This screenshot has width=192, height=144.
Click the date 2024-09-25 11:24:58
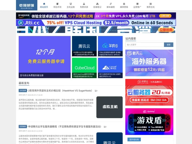35,131
